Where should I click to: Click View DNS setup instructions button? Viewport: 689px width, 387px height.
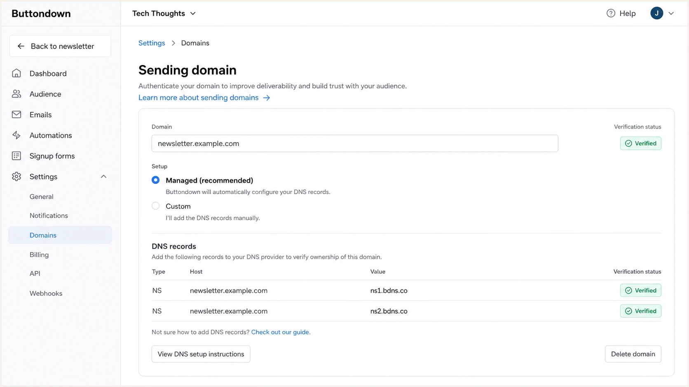(201, 354)
